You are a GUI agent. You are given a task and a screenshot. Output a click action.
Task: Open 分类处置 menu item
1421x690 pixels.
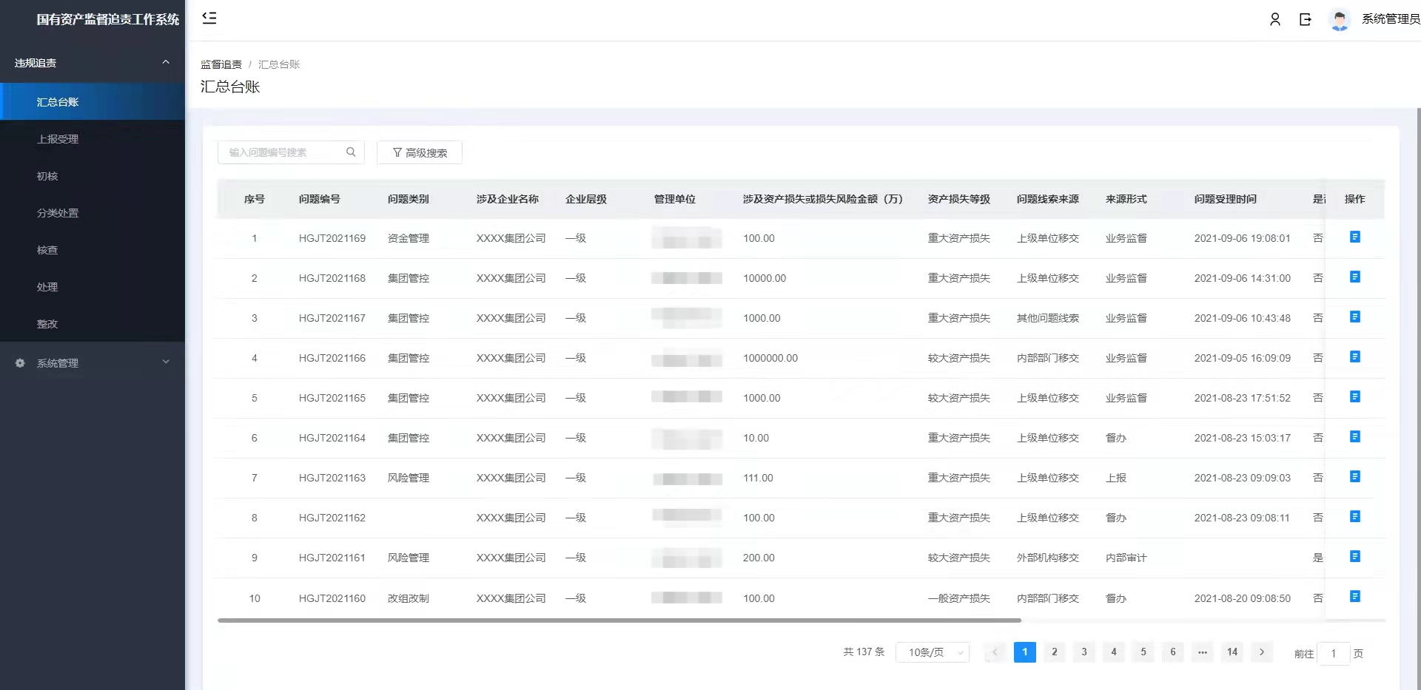(93, 213)
